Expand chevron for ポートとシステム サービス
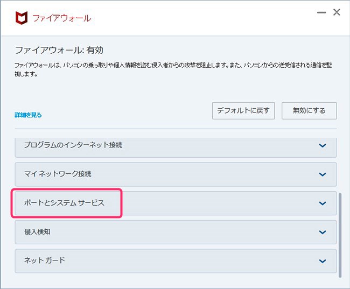This screenshot has width=350, height=289. point(323,203)
